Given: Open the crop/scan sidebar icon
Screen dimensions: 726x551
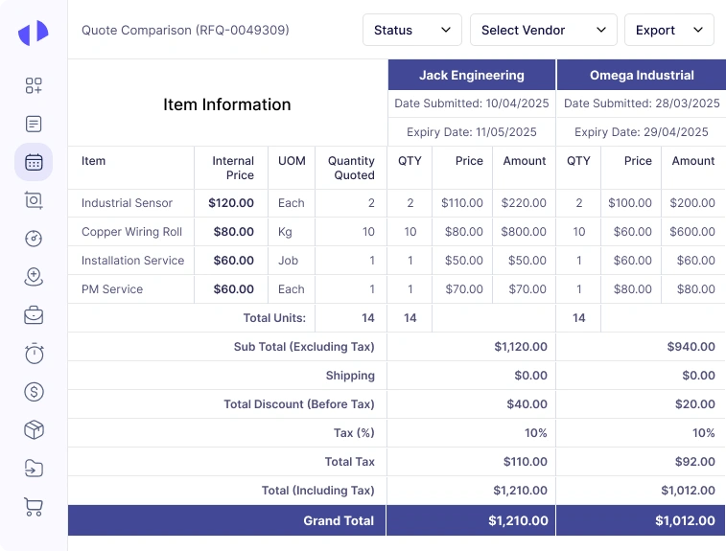Looking at the screenshot, I should 34,200.
